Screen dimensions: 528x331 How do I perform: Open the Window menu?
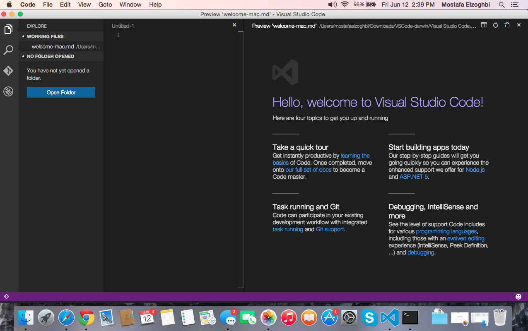[x=130, y=5]
